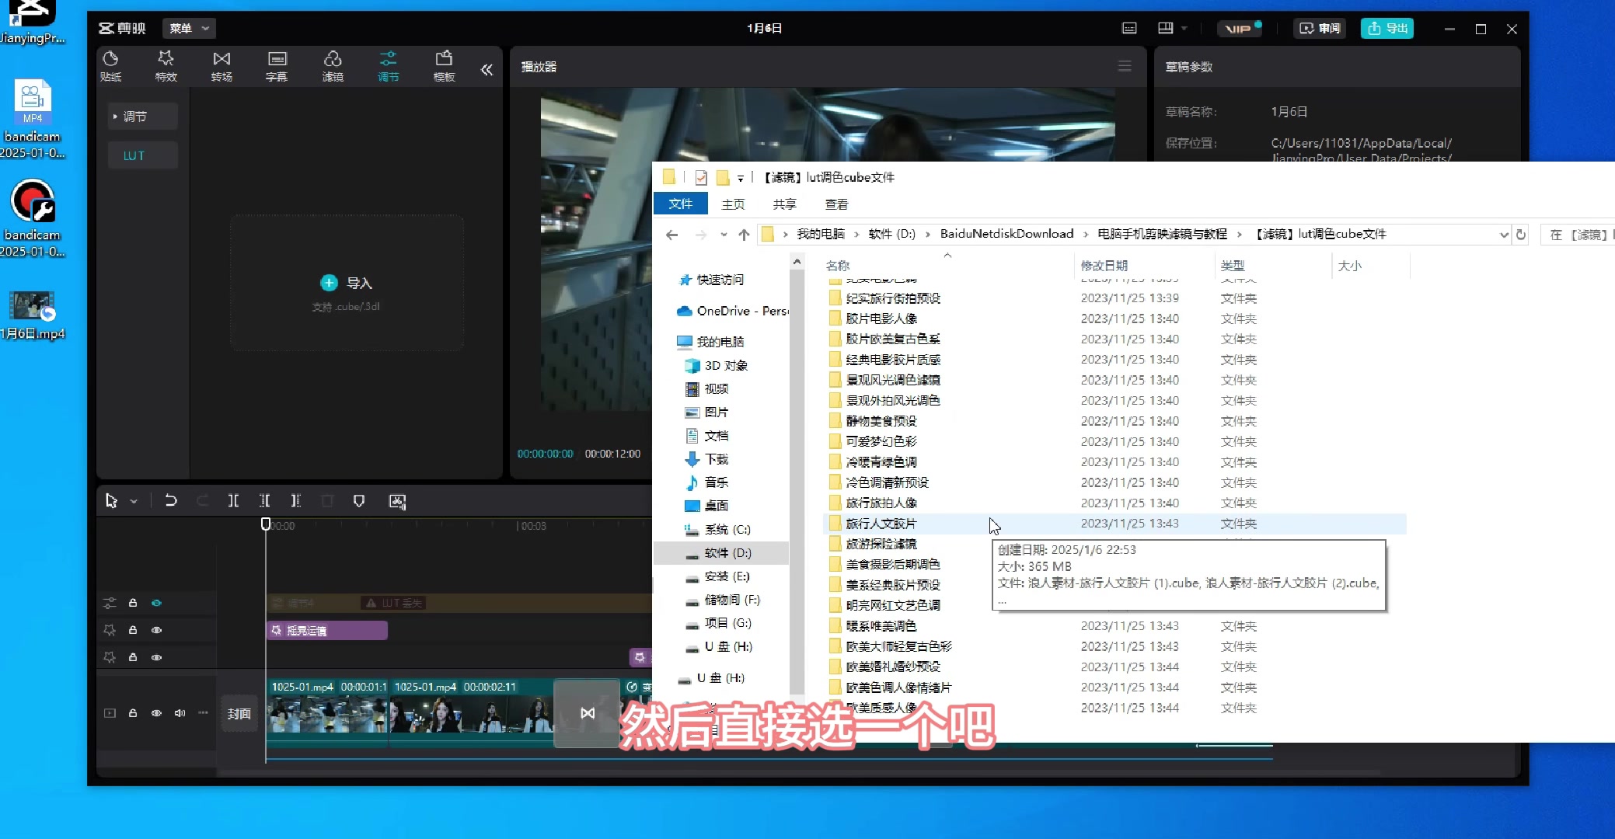Lock the 摇晃运镜 effect track
1615x839 pixels.
(x=133, y=630)
